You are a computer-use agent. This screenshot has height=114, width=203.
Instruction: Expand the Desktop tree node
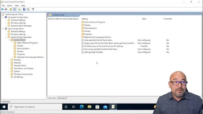point(9,60)
